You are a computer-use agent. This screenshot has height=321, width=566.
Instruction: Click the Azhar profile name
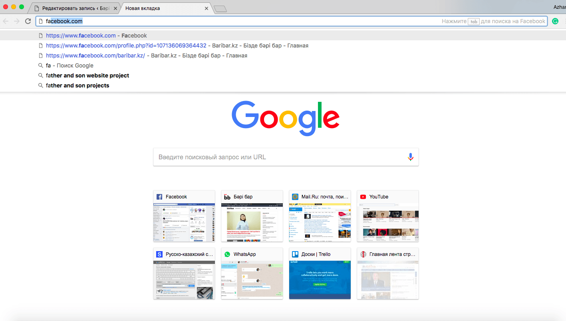[559, 7]
